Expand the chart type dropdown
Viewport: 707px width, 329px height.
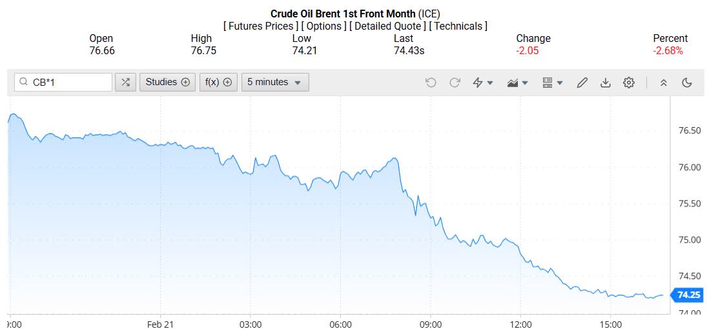click(x=518, y=83)
